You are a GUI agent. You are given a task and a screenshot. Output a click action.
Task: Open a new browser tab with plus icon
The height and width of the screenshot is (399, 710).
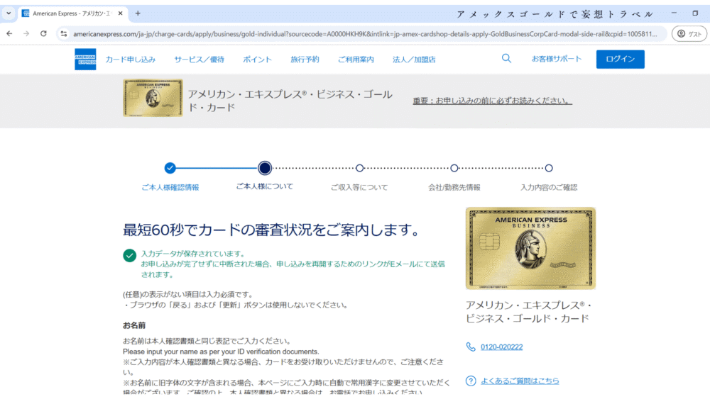tap(138, 13)
